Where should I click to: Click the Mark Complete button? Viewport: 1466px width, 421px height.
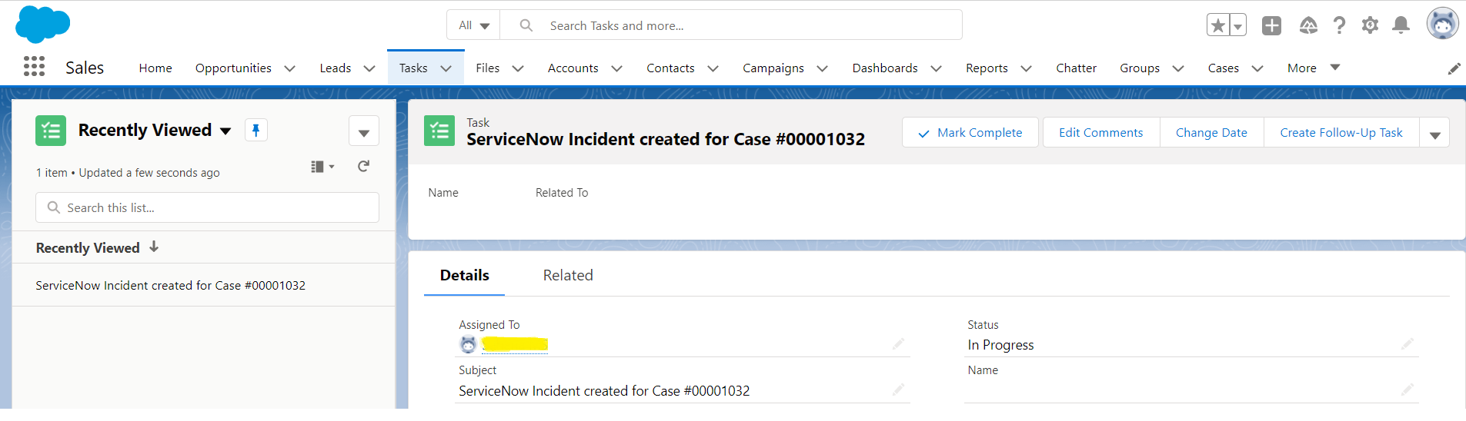970,133
